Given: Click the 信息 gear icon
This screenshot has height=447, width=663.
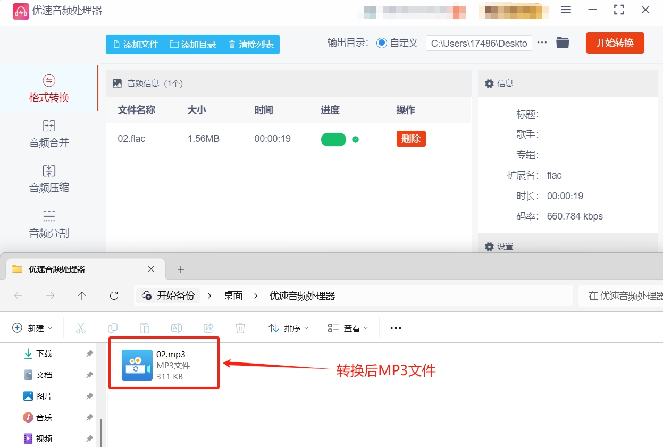Looking at the screenshot, I should (x=490, y=83).
